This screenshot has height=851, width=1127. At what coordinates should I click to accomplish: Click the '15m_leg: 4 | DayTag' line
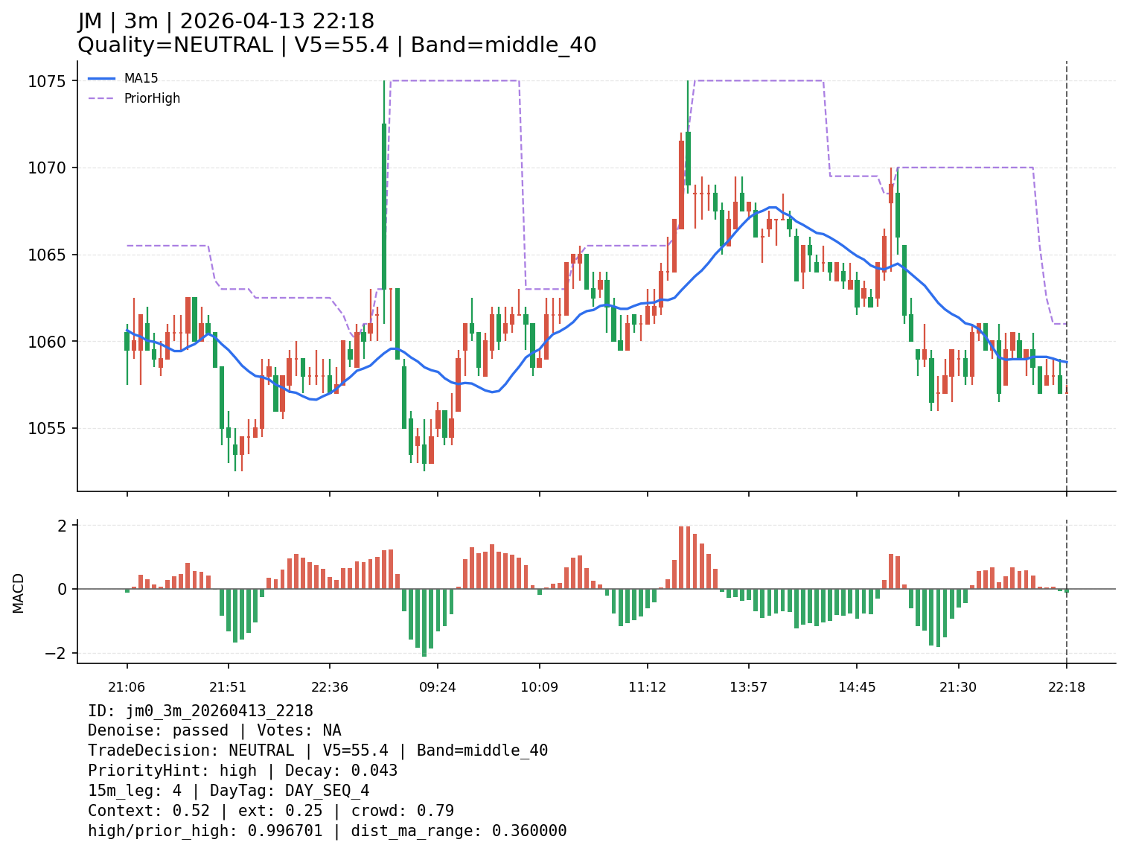click(229, 791)
